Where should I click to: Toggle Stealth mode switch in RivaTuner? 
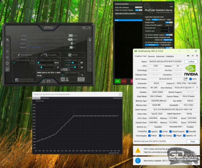(169, 22)
